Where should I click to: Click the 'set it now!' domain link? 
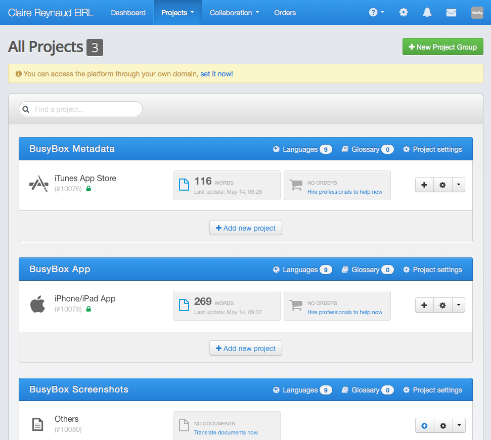pyautogui.click(x=216, y=74)
